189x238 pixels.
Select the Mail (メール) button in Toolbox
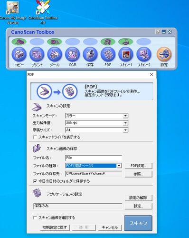55,54
